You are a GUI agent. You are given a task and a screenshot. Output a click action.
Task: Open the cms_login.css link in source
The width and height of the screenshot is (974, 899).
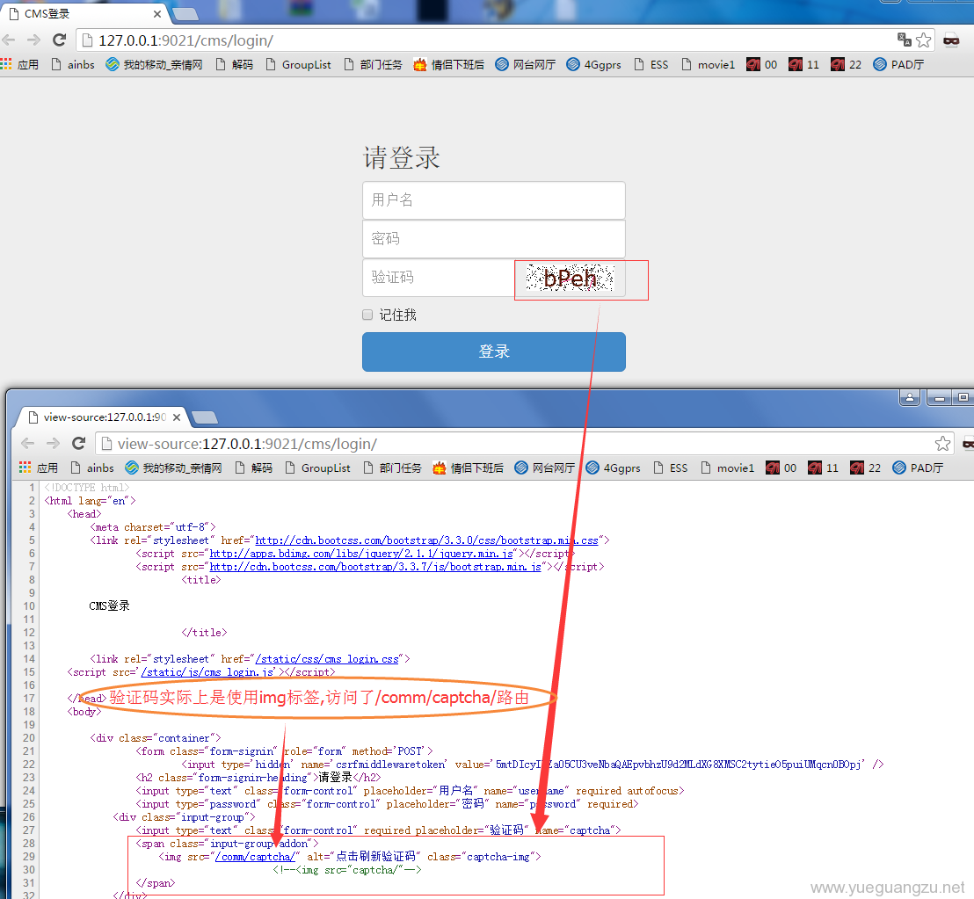(327, 659)
